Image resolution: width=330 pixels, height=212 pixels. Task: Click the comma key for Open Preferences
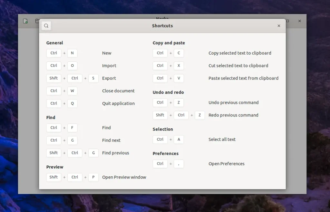point(179,164)
